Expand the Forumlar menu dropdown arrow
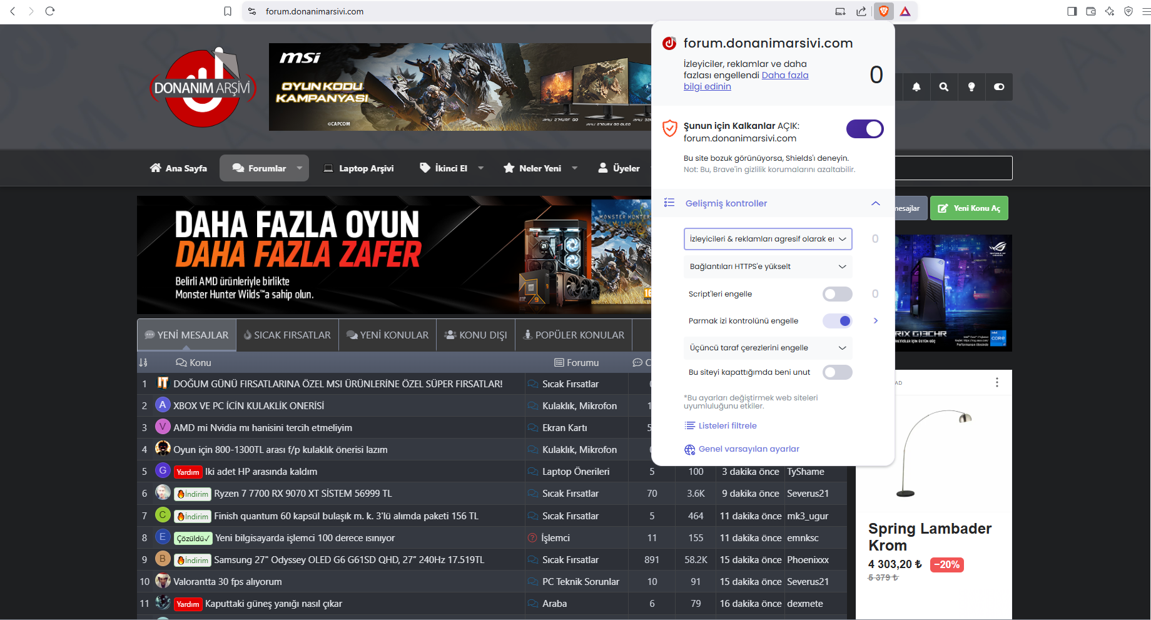The height and width of the screenshot is (620, 1151). coord(300,168)
